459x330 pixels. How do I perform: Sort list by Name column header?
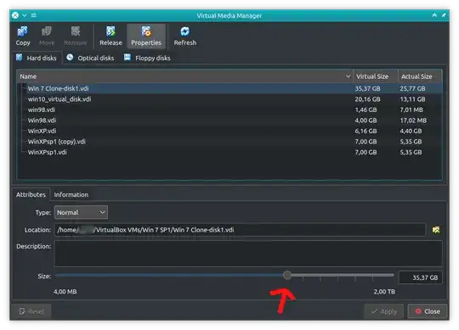pyautogui.click(x=184, y=76)
